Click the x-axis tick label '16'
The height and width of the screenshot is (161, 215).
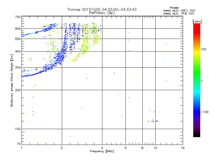click(x=183, y=148)
